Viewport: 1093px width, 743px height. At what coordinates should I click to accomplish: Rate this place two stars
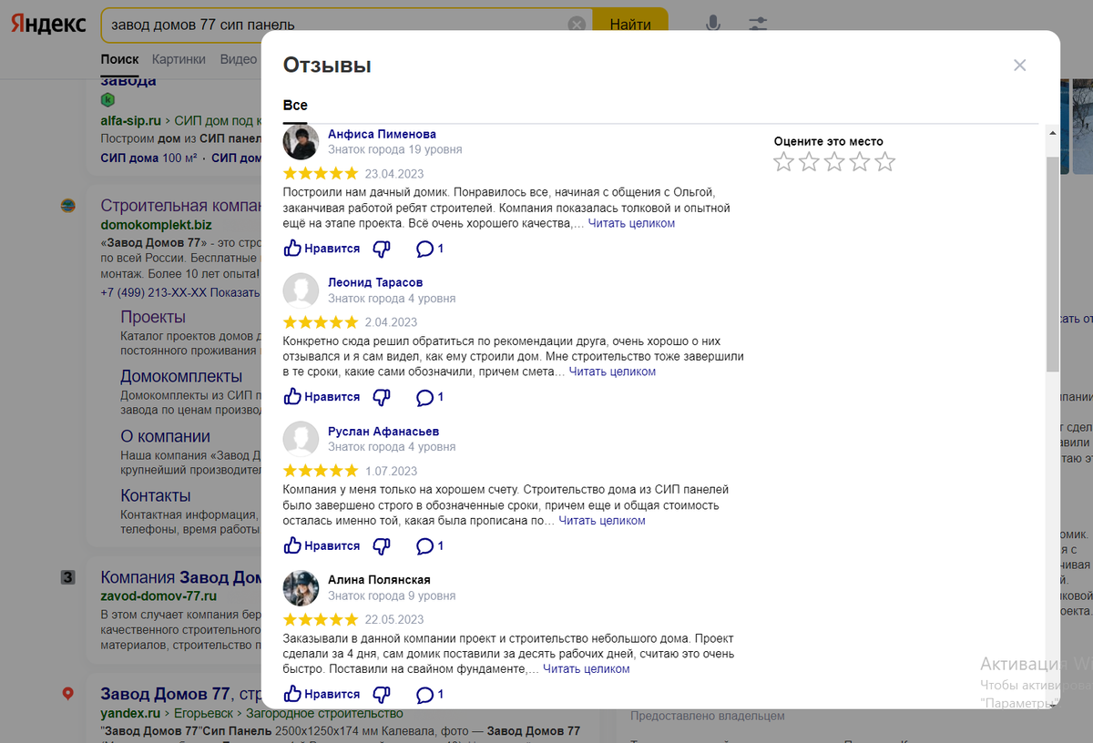click(809, 162)
